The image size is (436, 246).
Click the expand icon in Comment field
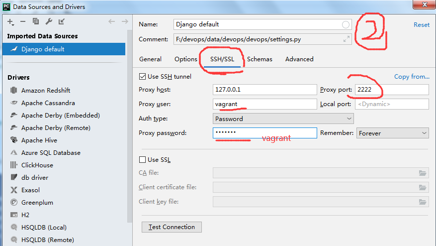click(x=347, y=39)
